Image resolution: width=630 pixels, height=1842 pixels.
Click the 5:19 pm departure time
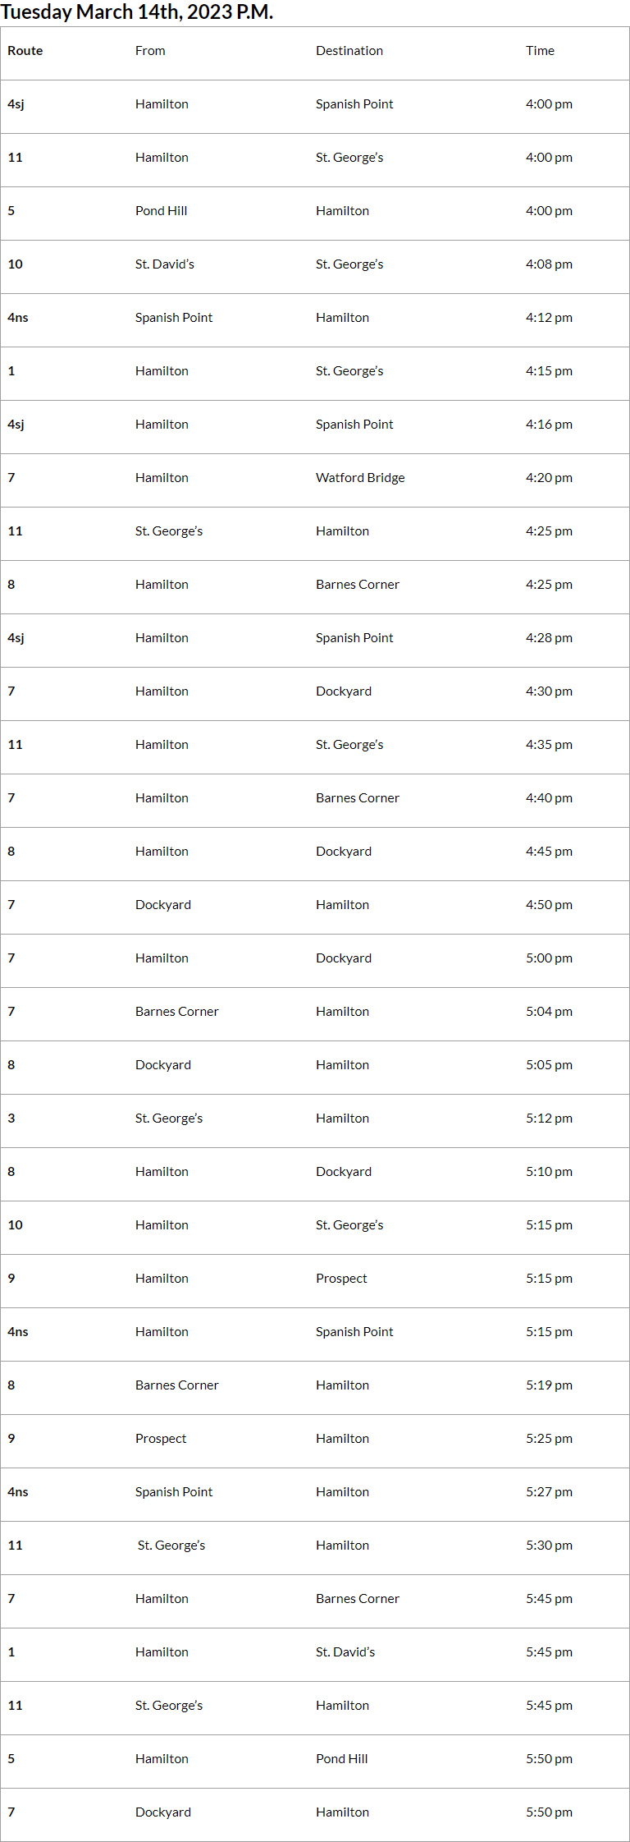pos(549,1385)
